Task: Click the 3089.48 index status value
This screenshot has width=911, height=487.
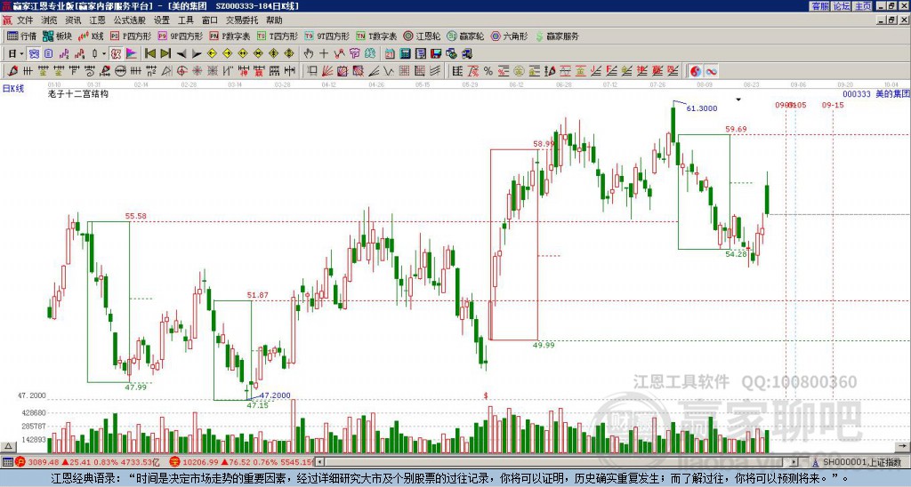Action: [44, 462]
